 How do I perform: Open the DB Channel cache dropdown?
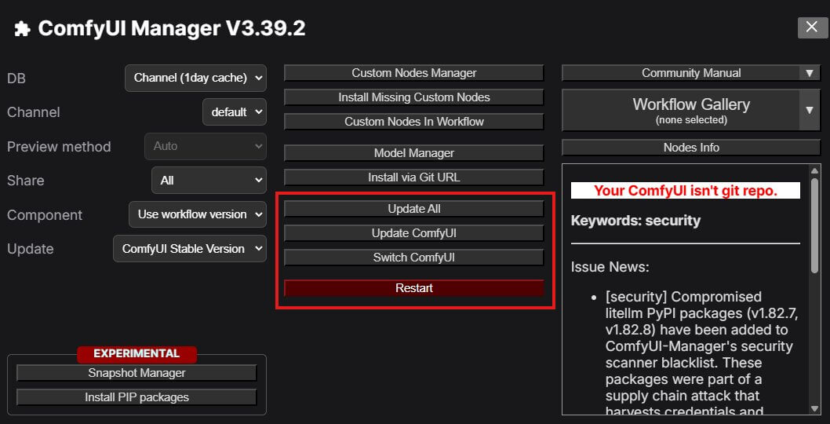click(x=195, y=78)
